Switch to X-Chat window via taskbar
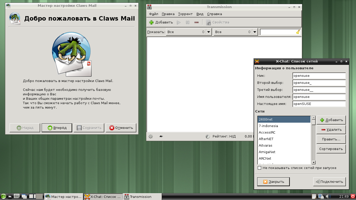 point(103,197)
